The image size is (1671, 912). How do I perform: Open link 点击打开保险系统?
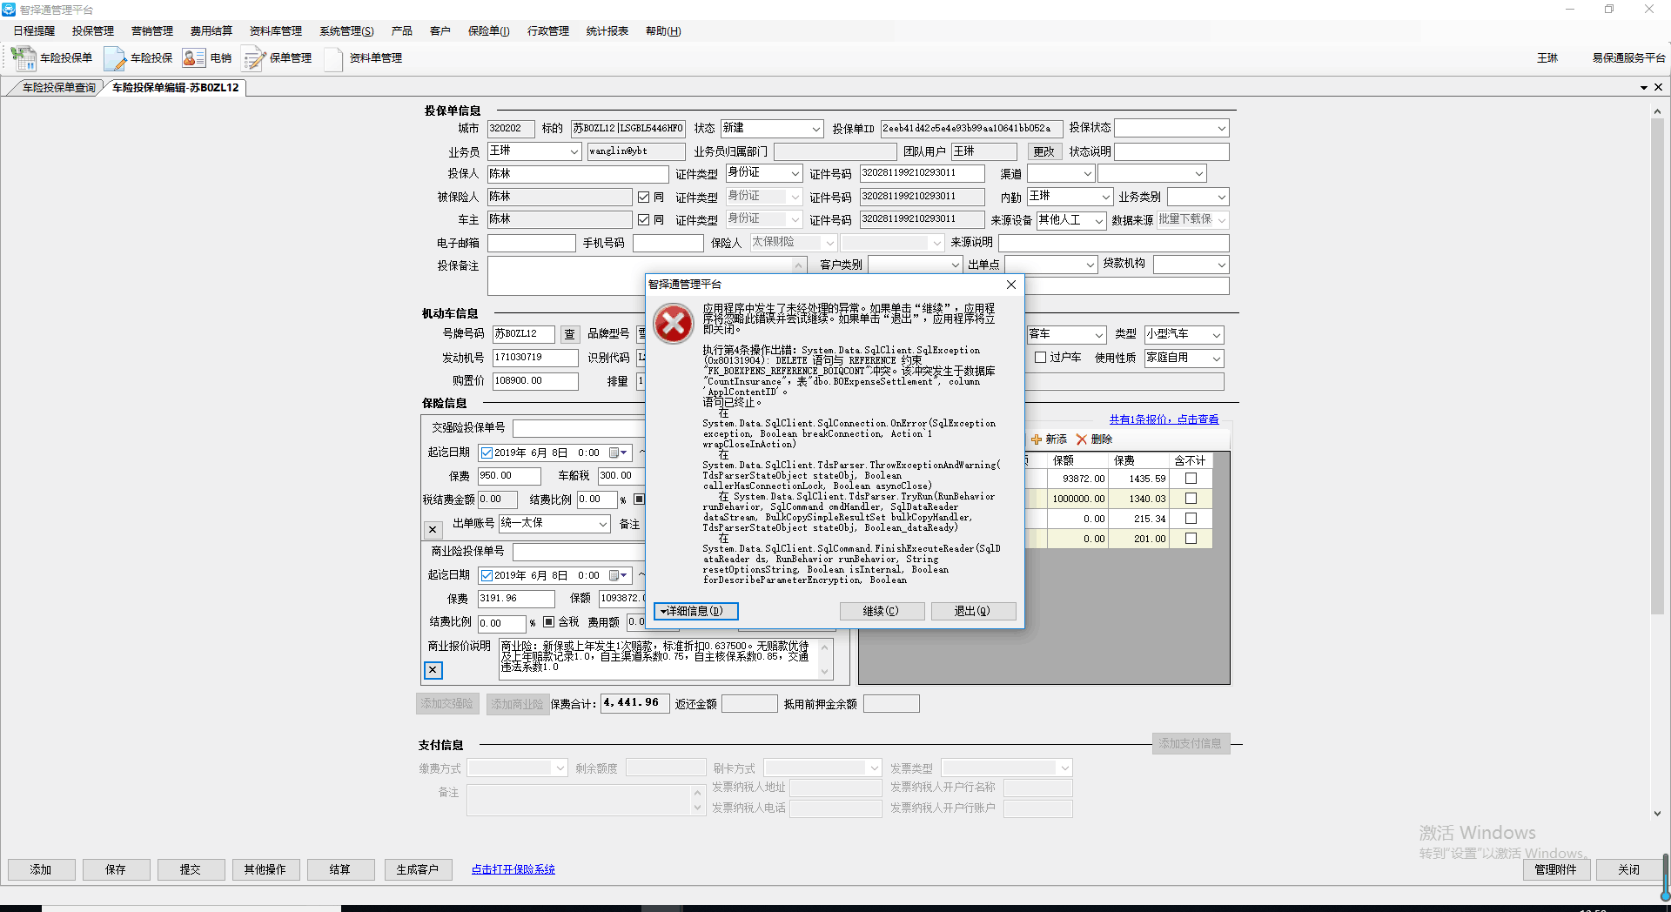click(513, 869)
